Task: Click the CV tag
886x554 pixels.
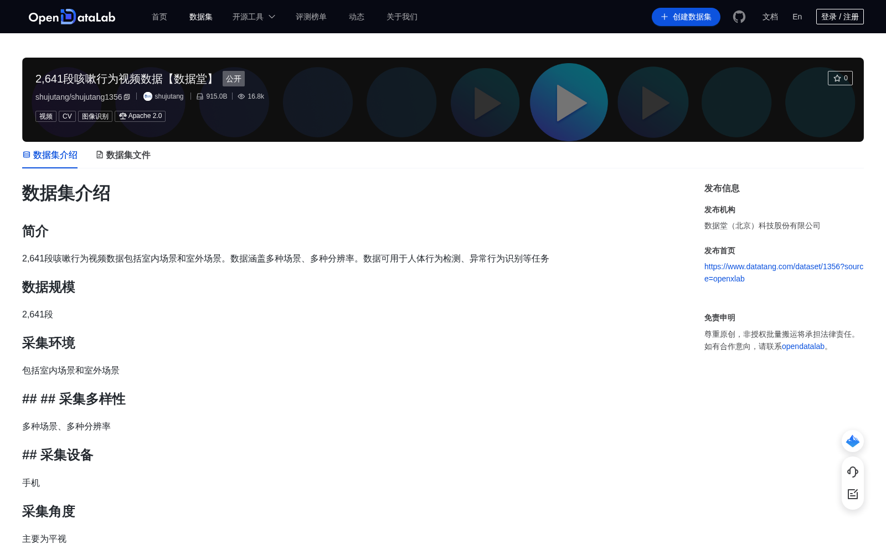Action: 67,116
